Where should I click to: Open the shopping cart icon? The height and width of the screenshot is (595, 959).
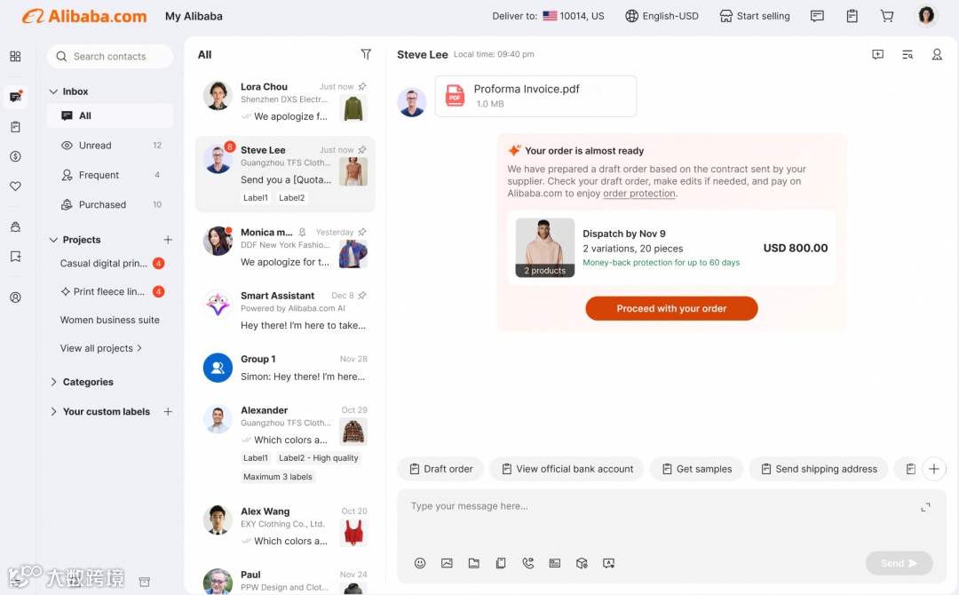887,16
